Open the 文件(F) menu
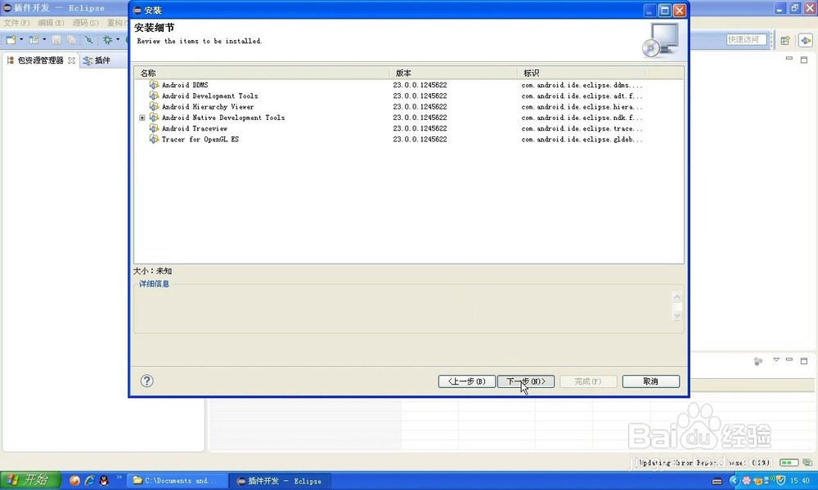818x490 pixels. 16,23
